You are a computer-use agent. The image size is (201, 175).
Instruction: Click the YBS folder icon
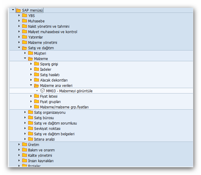point(25,16)
